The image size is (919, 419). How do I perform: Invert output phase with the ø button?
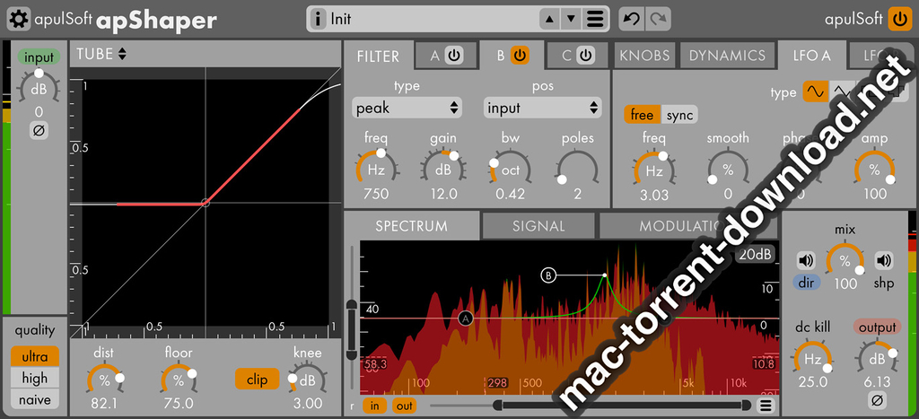click(x=878, y=401)
